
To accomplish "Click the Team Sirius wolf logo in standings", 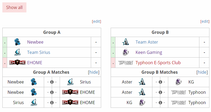I will [17, 52].
